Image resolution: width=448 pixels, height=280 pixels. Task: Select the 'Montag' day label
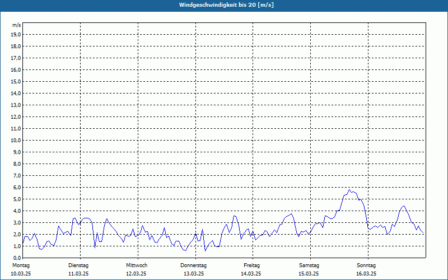click(x=21, y=265)
